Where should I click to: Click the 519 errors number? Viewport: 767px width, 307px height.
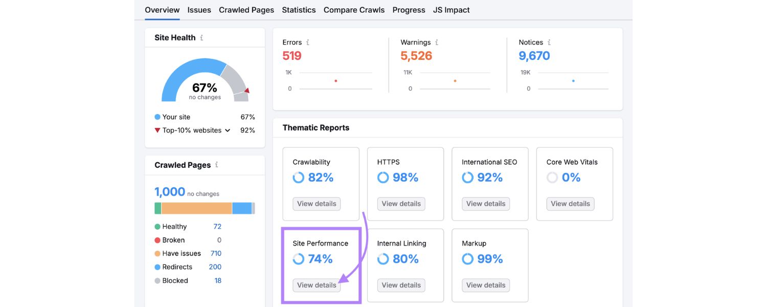tap(291, 55)
